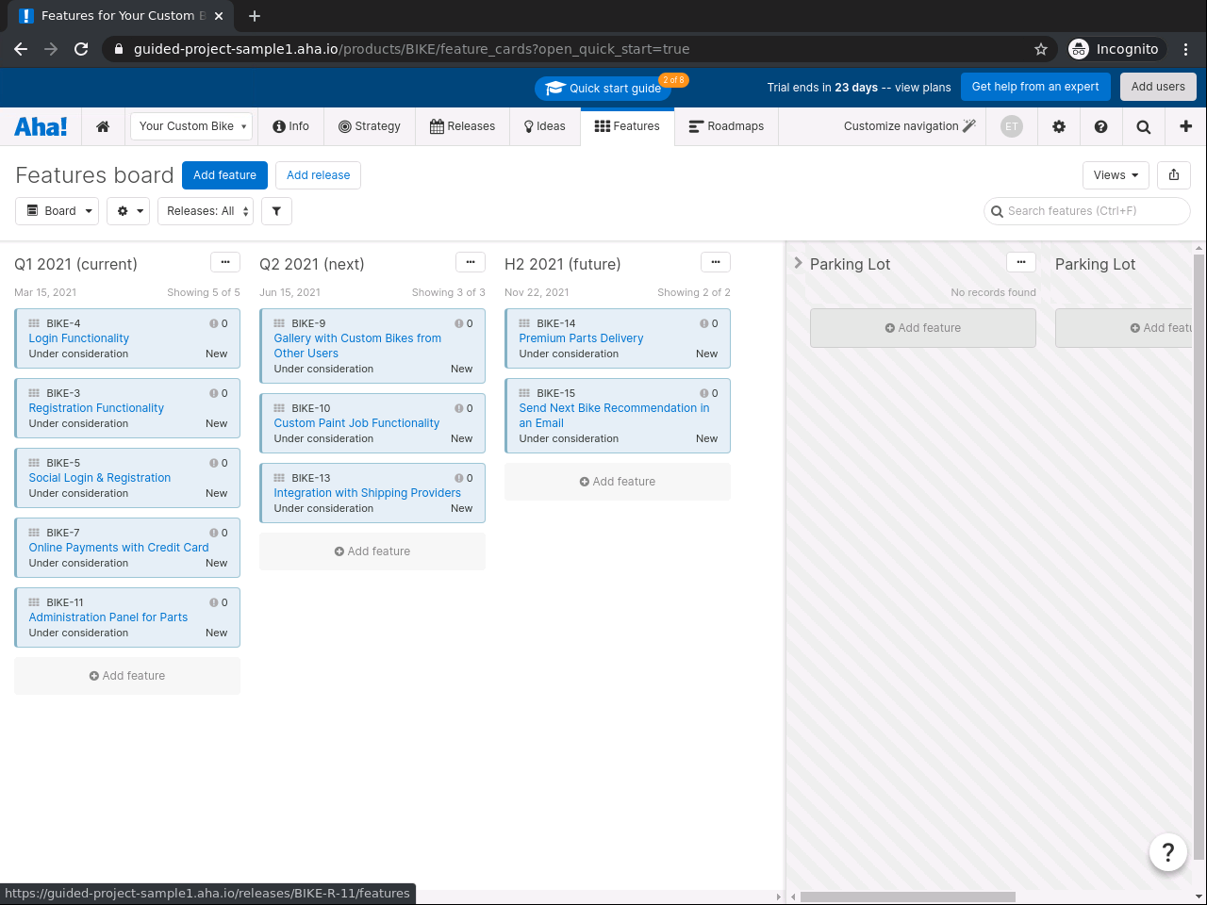Open Custom Paint Job Functionality feature
Image resolution: width=1207 pixels, height=905 pixels.
(x=356, y=423)
